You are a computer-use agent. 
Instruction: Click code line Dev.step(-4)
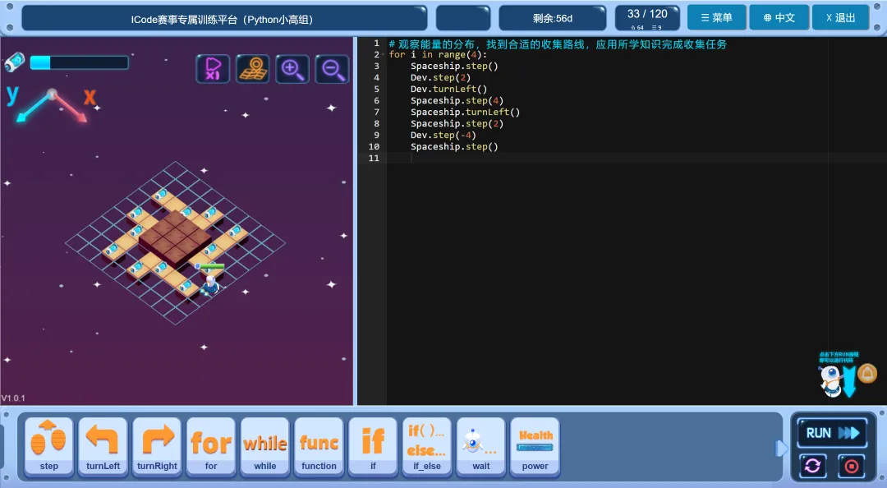tap(443, 136)
